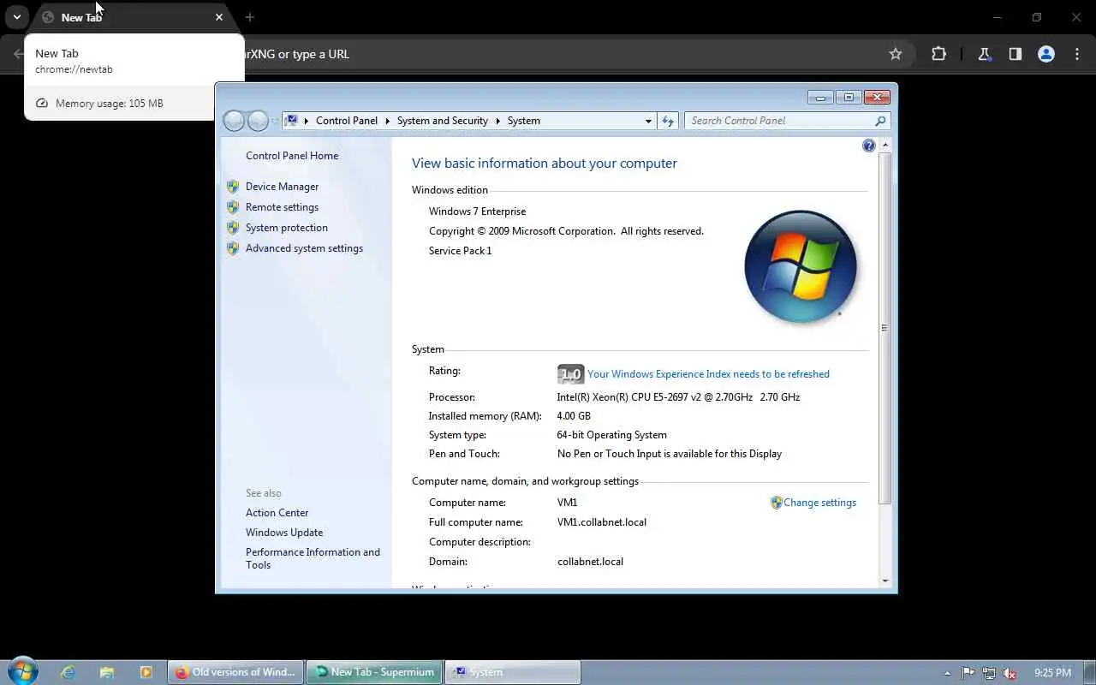Select System and Security in the breadcrumb
The height and width of the screenshot is (685, 1096).
[443, 121]
